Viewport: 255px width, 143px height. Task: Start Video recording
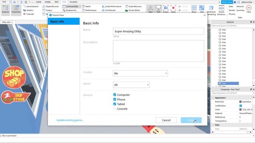click(x=173, y=9)
